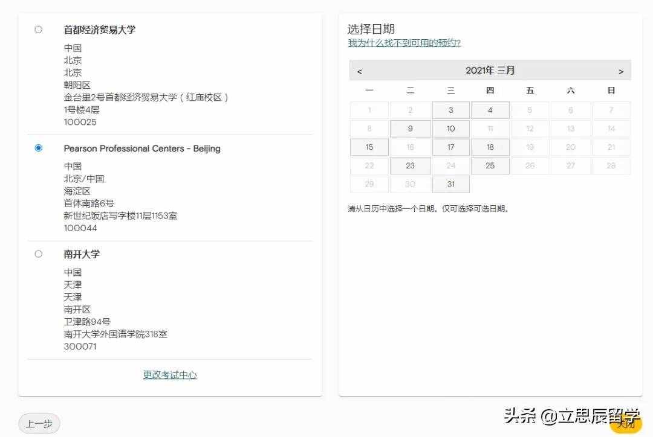
Task: Select Pearson Professional Centers - Beijing radio button
Action: pyautogui.click(x=38, y=148)
